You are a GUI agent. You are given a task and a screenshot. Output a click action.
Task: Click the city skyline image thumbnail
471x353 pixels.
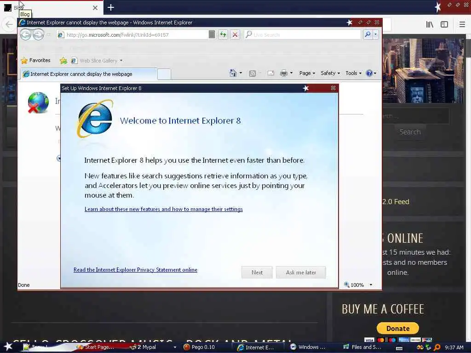coord(423,70)
